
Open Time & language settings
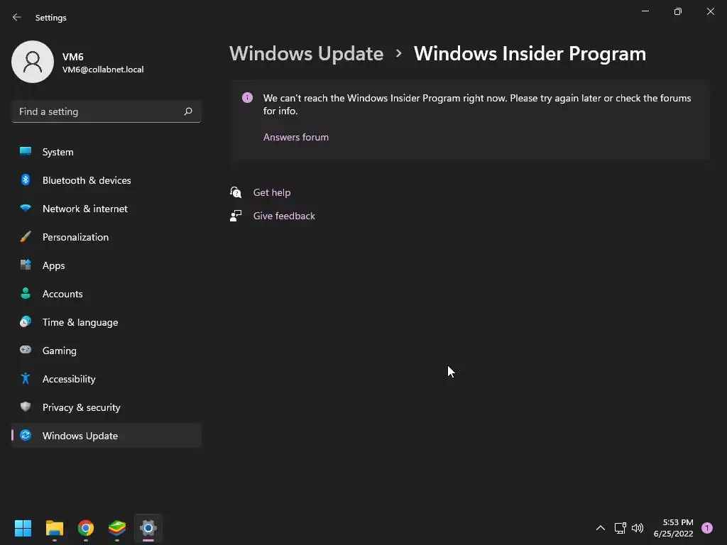click(106, 322)
